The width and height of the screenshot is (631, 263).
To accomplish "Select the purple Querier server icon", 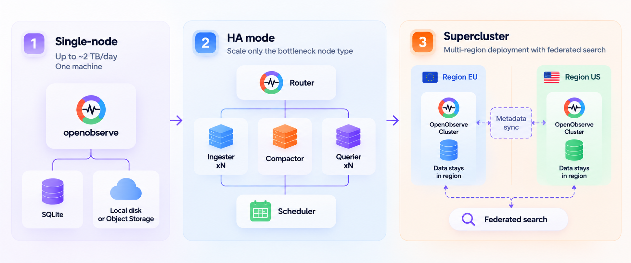I will (348, 137).
